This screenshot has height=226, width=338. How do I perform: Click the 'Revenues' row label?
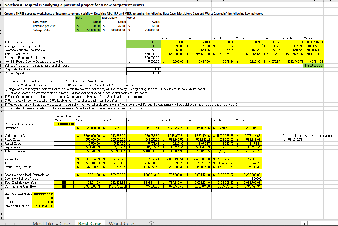tap(11, 128)
